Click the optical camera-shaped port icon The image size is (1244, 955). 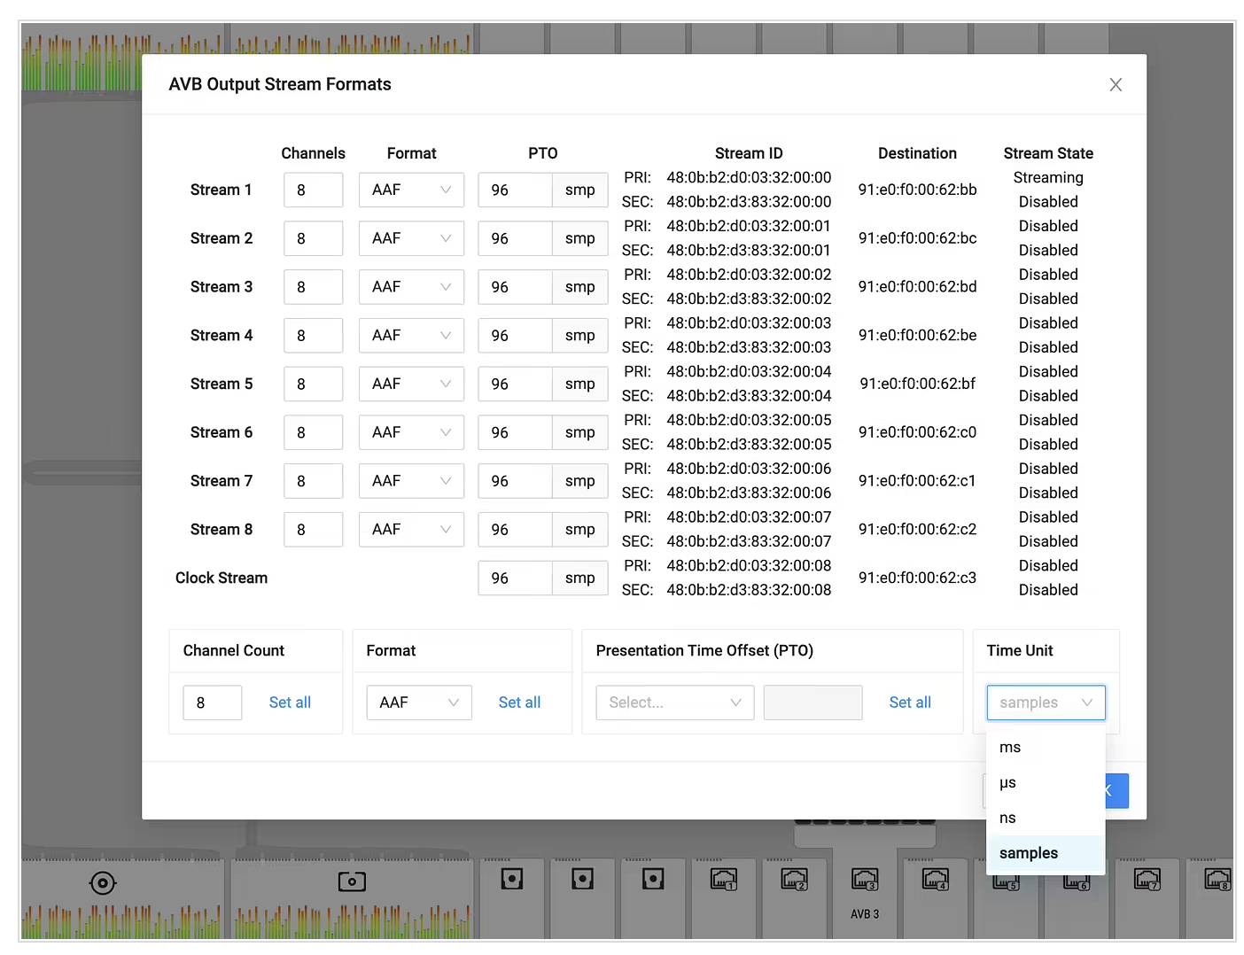point(352,881)
